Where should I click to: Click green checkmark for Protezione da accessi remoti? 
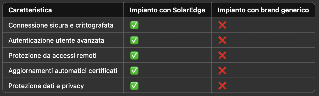click(x=134, y=56)
